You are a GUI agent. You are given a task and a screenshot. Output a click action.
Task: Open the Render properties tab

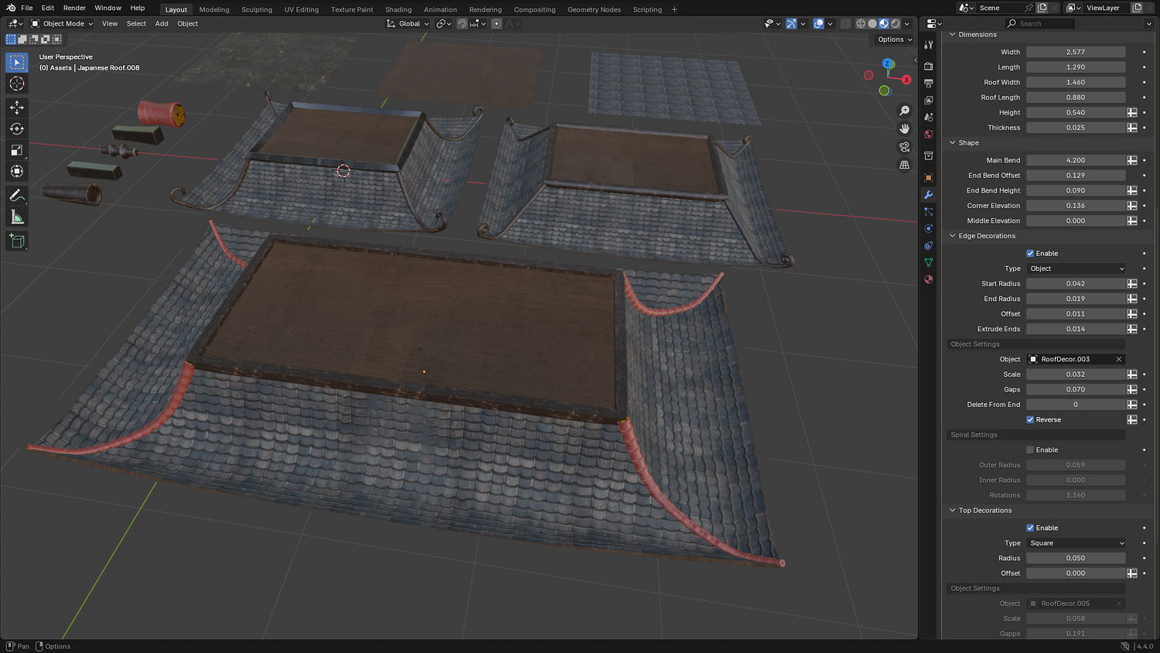click(929, 67)
